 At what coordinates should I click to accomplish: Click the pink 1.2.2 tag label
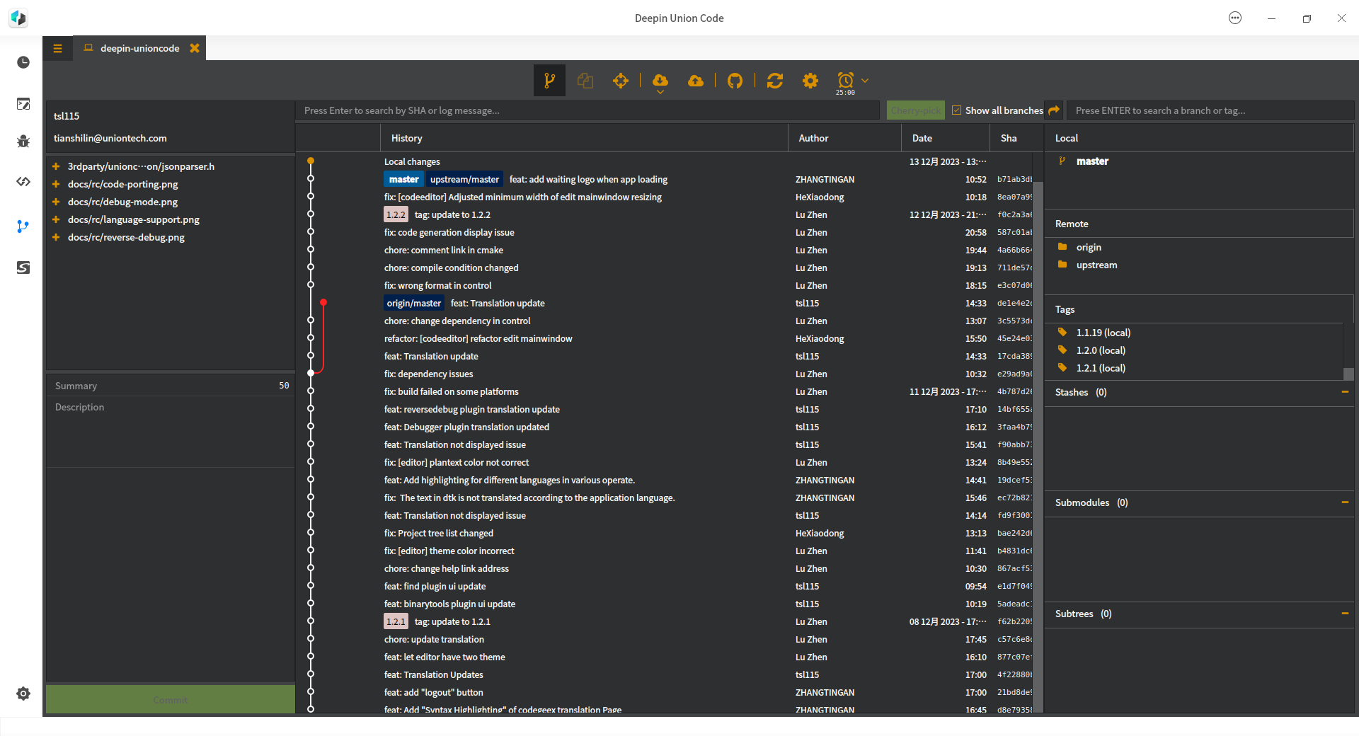[396, 215]
